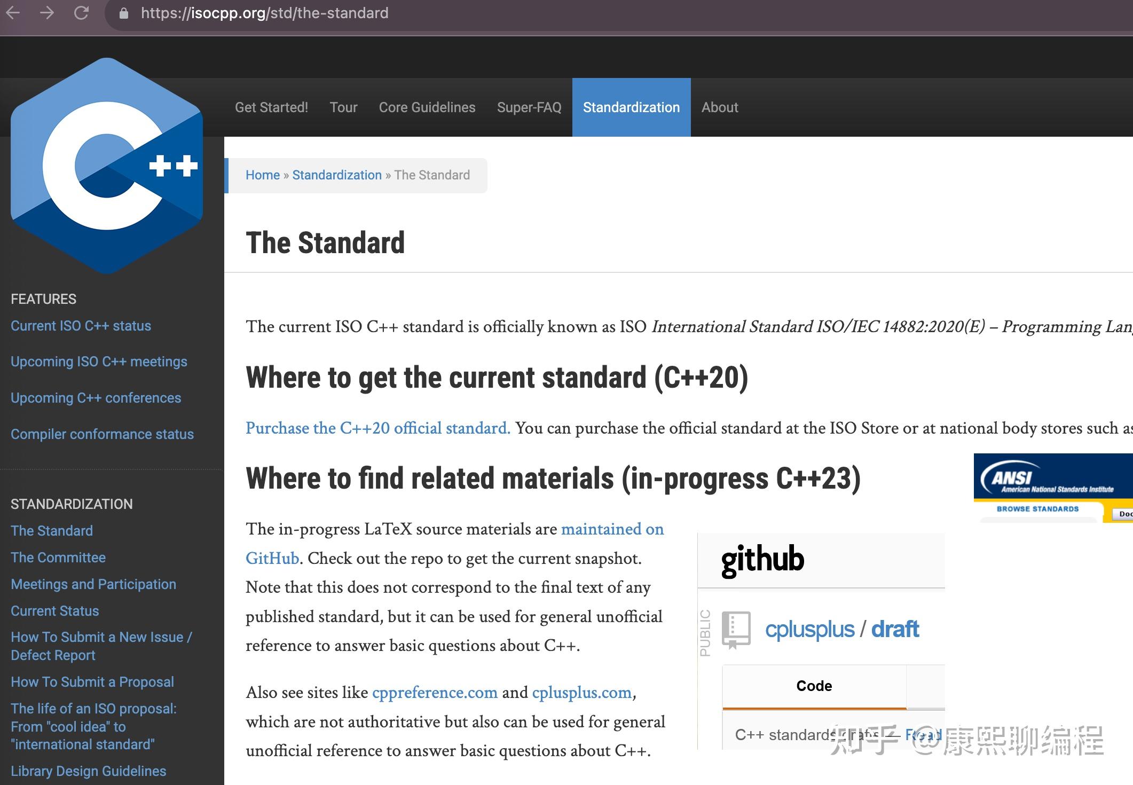The image size is (1133, 785).
Task: Click the repository book icon
Action: point(736,630)
